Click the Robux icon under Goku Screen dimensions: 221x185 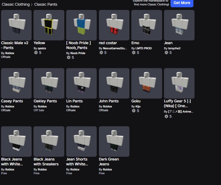tap(134, 111)
